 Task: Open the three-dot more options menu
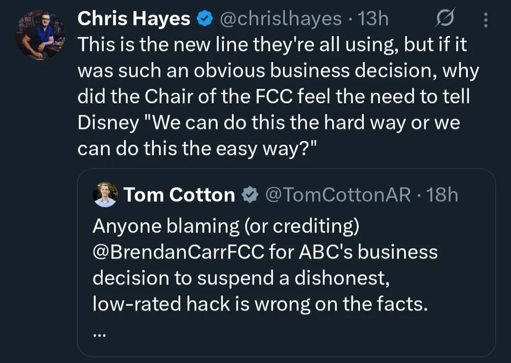pyautogui.click(x=485, y=20)
